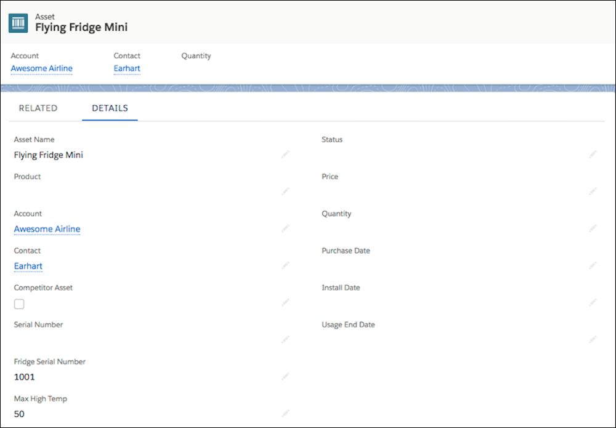The height and width of the screenshot is (428, 616).
Task: Click the Product field label
Action: [28, 176]
